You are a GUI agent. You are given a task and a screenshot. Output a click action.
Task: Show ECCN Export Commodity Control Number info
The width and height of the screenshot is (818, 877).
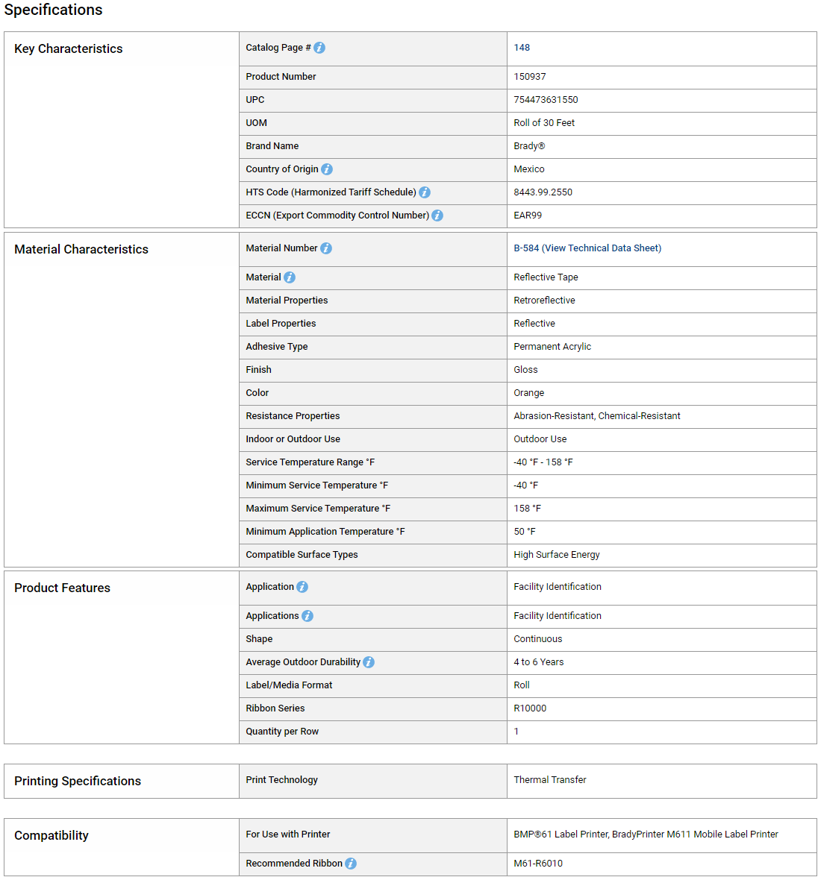[438, 216]
